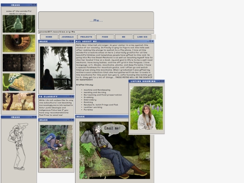Click the ME navigation button
The height and width of the screenshot is (183, 244).
(x=123, y=37)
